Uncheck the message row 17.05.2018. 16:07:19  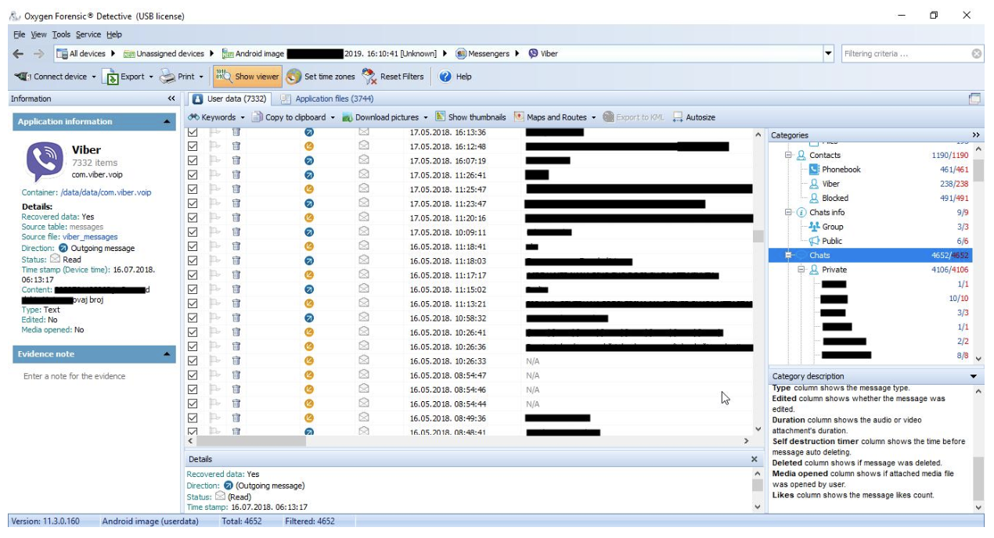pos(193,160)
